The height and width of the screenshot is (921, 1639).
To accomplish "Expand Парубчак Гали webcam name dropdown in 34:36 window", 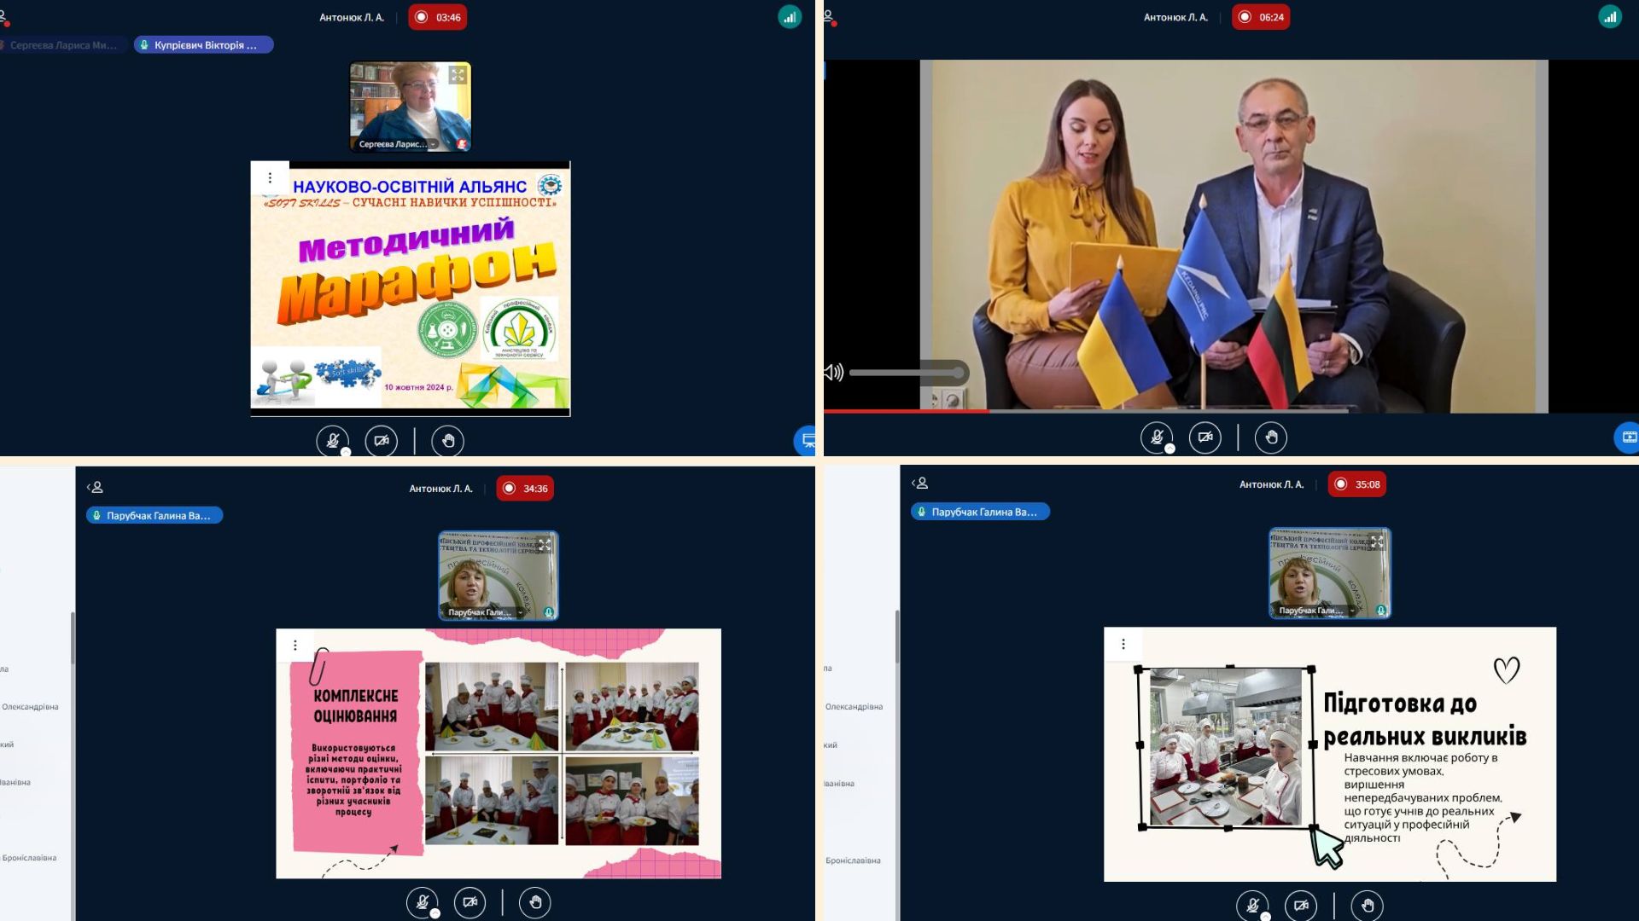I will tap(519, 612).
